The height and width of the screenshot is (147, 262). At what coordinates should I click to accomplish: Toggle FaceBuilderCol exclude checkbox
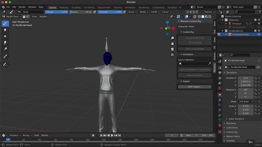(255, 31)
